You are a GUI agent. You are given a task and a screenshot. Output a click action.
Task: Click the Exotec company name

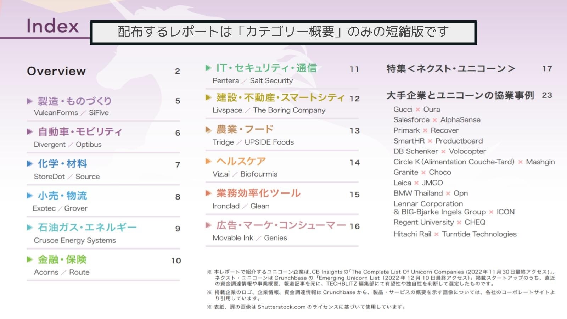(44, 208)
